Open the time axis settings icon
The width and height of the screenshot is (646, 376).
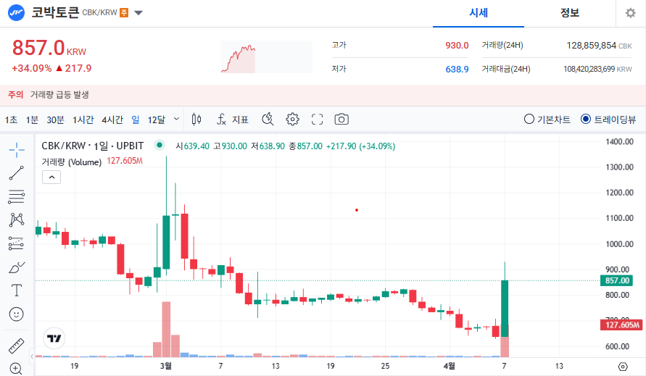623,367
